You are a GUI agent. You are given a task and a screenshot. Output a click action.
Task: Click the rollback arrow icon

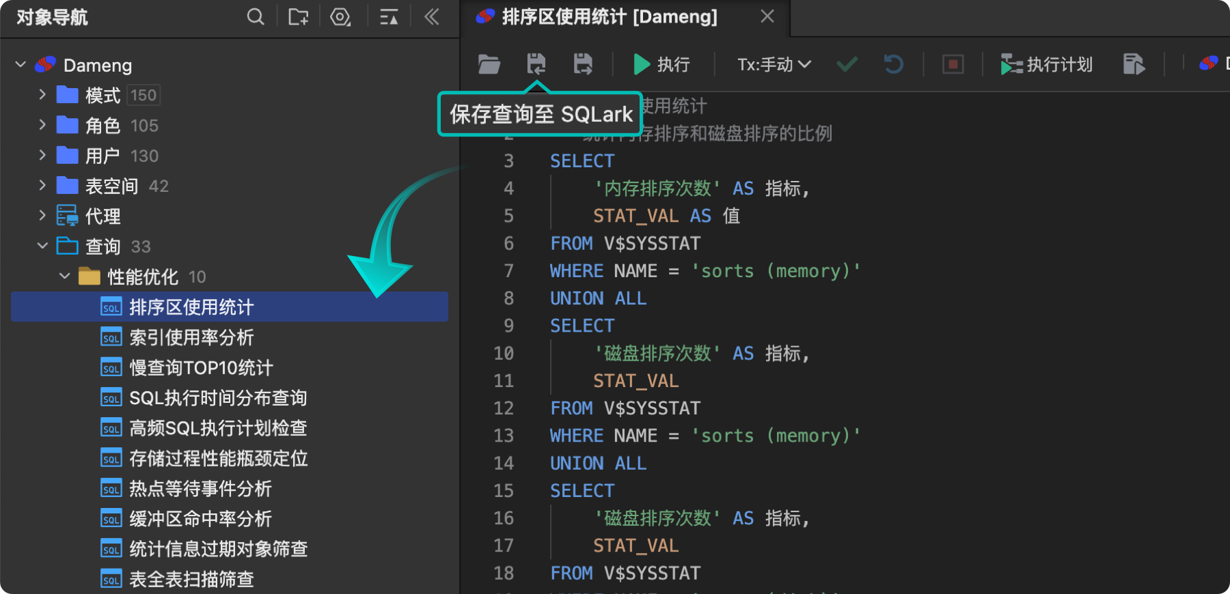(893, 65)
